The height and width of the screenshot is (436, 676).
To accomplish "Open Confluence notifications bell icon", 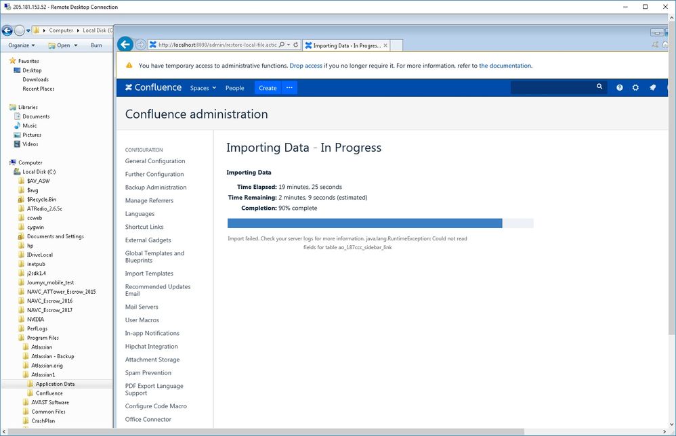I will [653, 87].
